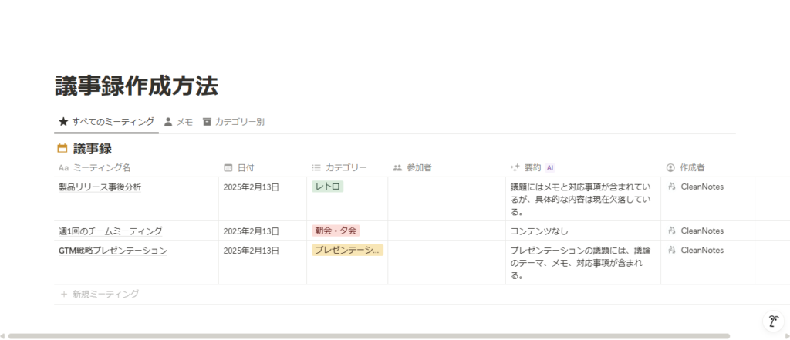Click the green レトロ category tag
The width and height of the screenshot is (790, 340).
click(327, 187)
